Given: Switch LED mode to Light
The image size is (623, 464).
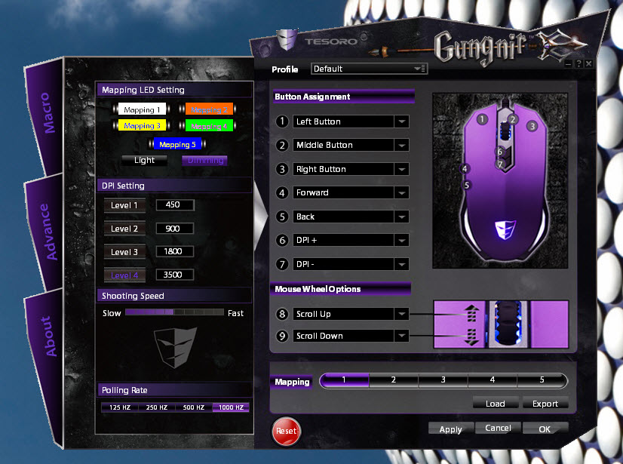Looking at the screenshot, I should (x=144, y=160).
